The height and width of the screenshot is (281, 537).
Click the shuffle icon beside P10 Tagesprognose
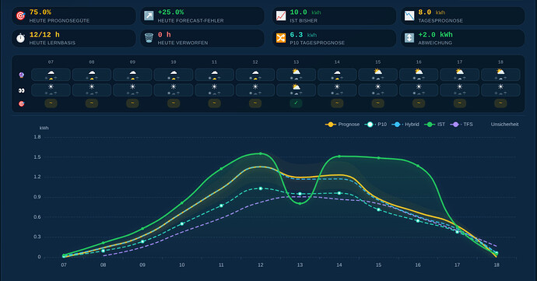281,38
